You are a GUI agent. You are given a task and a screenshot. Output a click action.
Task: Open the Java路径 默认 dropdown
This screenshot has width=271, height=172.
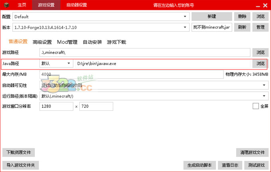click(x=56, y=63)
